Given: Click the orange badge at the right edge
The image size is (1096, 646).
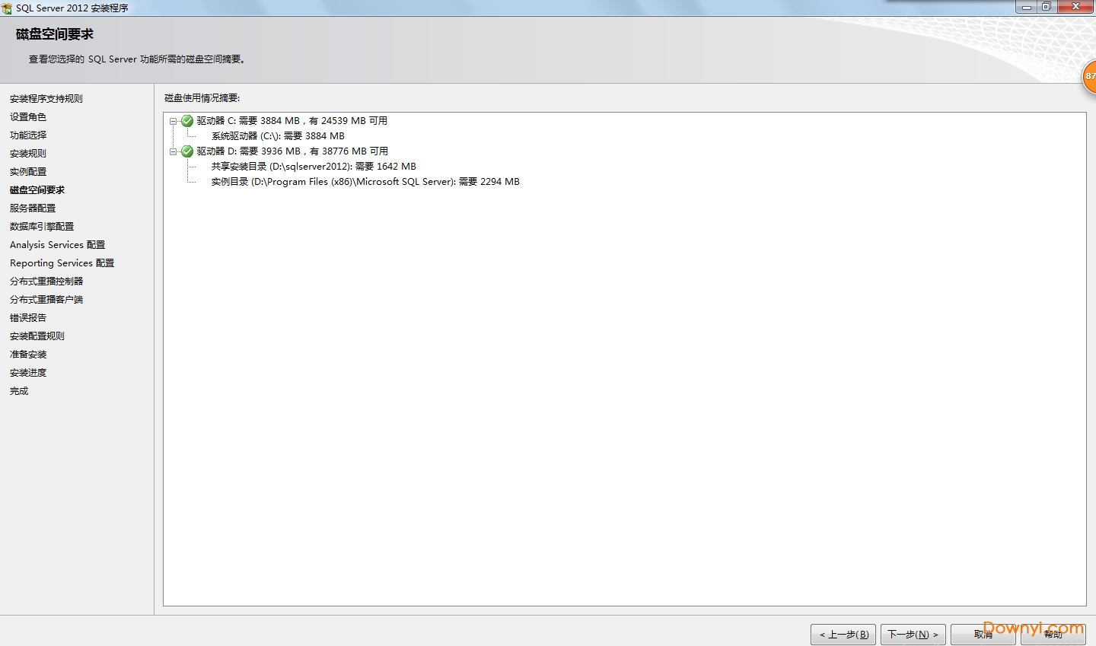Looking at the screenshot, I should [1089, 76].
